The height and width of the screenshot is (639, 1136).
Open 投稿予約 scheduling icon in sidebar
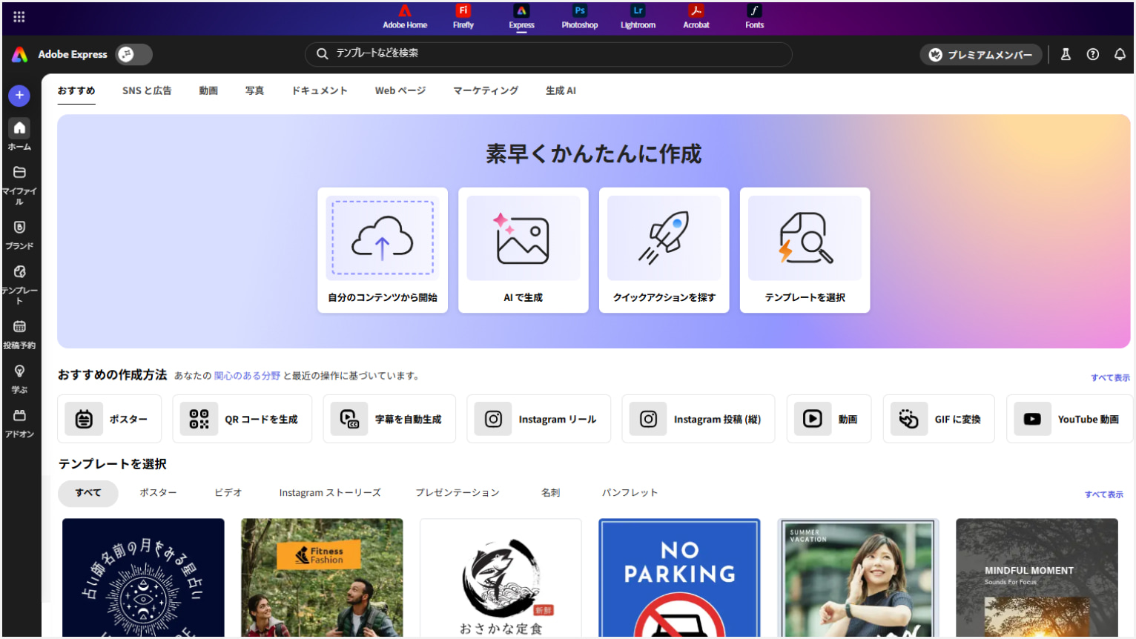pos(19,330)
